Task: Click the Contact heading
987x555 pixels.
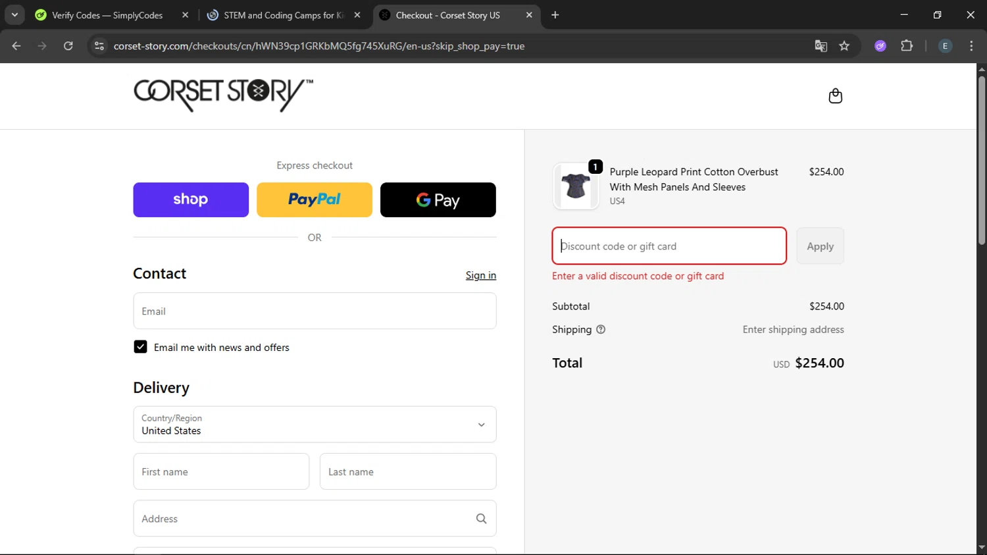Action: click(160, 273)
